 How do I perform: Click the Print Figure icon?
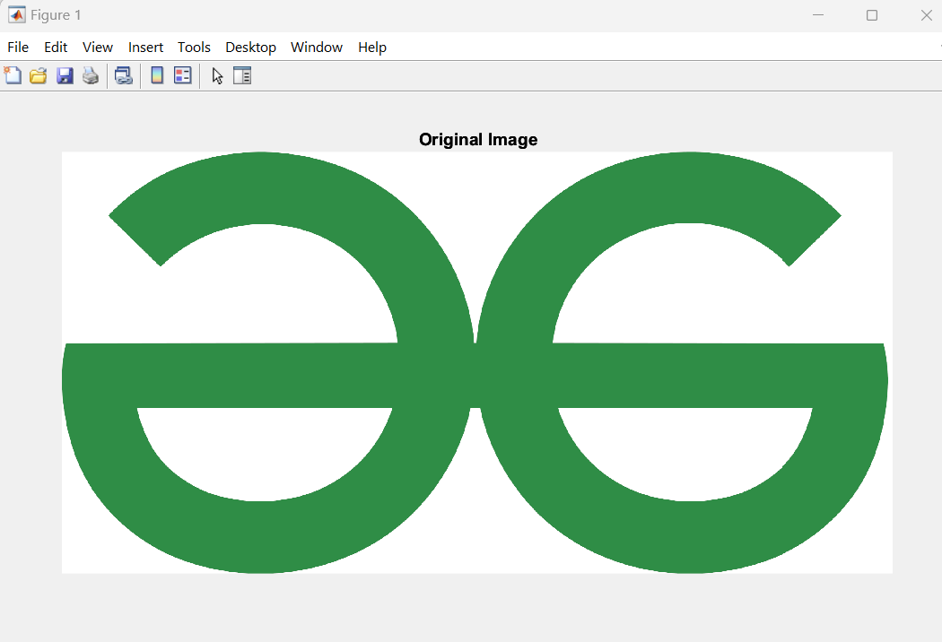pyautogui.click(x=90, y=75)
